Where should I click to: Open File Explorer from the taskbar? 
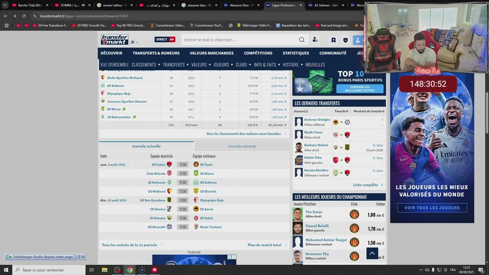(104, 270)
